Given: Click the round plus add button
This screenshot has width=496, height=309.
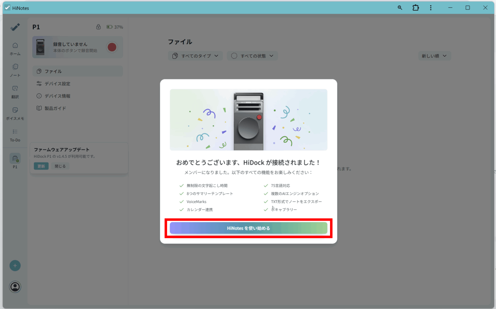Looking at the screenshot, I should (x=15, y=266).
